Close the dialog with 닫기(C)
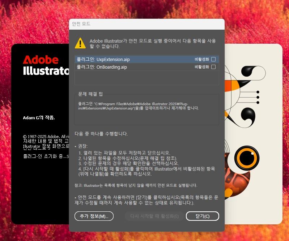289x241 pixels. tap(203, 216)
